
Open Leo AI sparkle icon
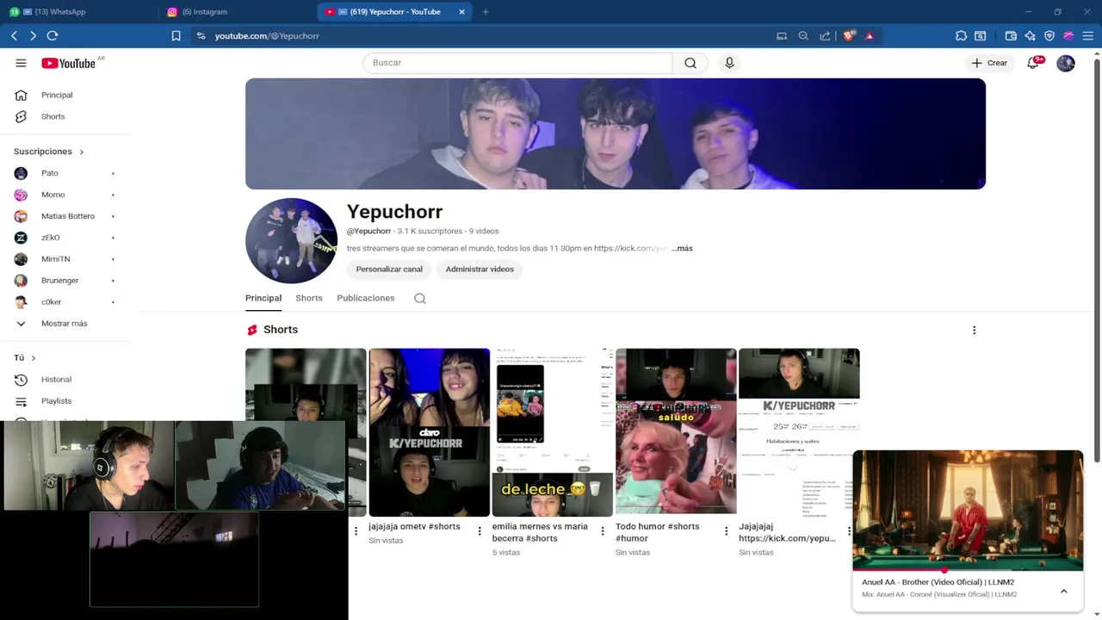click(1030, 35)
